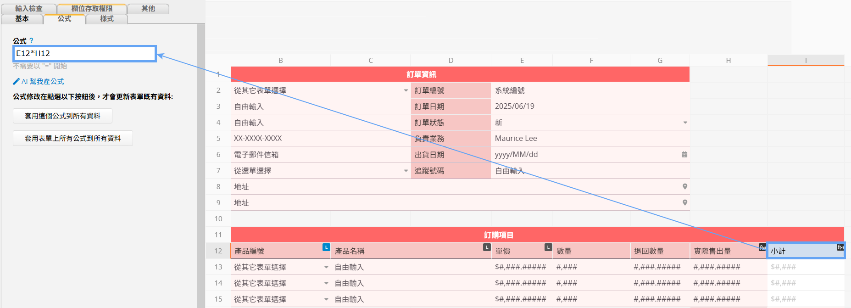This screenshot has width=851, height=308.
Task: Click the L badge on 產品名稱 header
Action: [x=487, y=247]
